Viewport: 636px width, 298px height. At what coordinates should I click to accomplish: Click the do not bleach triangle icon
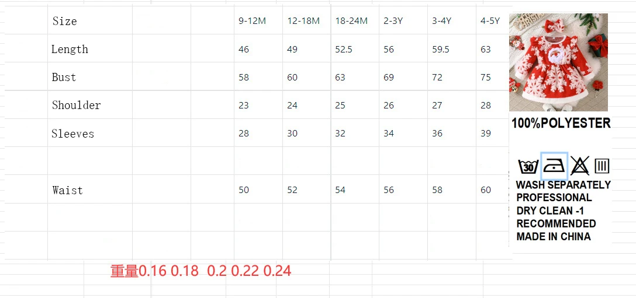(x=580, y=166)
